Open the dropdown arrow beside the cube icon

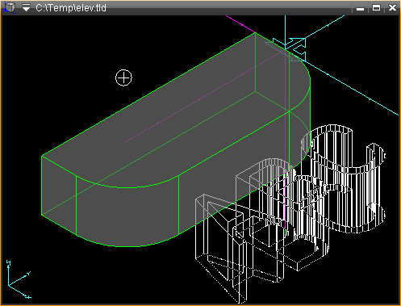pyautogui.click(x=26, y=8)
